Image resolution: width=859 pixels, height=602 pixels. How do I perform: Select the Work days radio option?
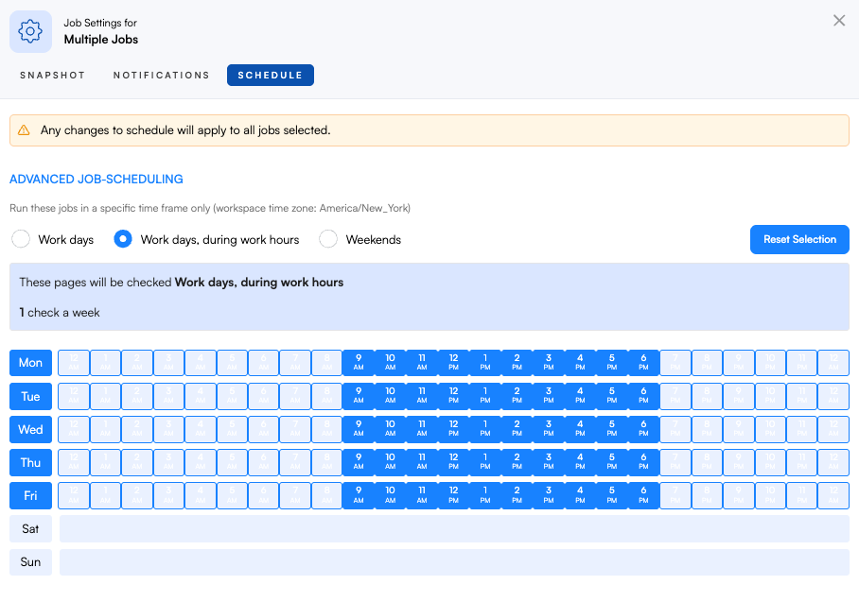click(x=21, y=239)
